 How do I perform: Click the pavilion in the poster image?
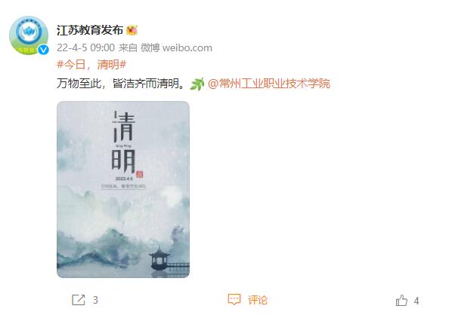(x=159, y=258)
